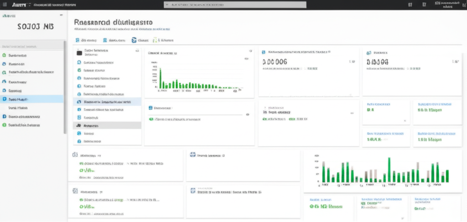Open the hamburger menu in the dark header
Screen dimensions: 467x222
pos(5,5)
